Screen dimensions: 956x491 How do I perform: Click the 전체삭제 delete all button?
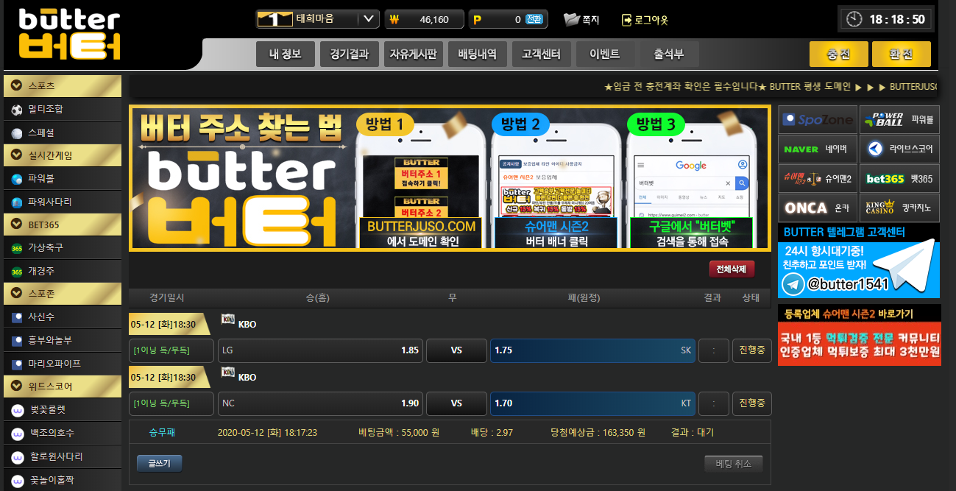coord(732,269)
